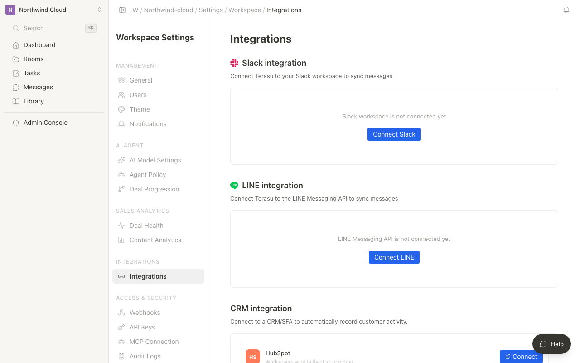Screen dimensions: 580x363
Task: Select the Agent Policy settings page
Action: pyautogui.click(x=158, y=175)
